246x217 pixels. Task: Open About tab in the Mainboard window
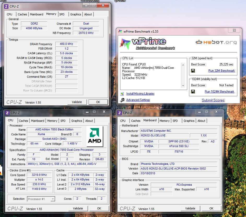(201, 121)
